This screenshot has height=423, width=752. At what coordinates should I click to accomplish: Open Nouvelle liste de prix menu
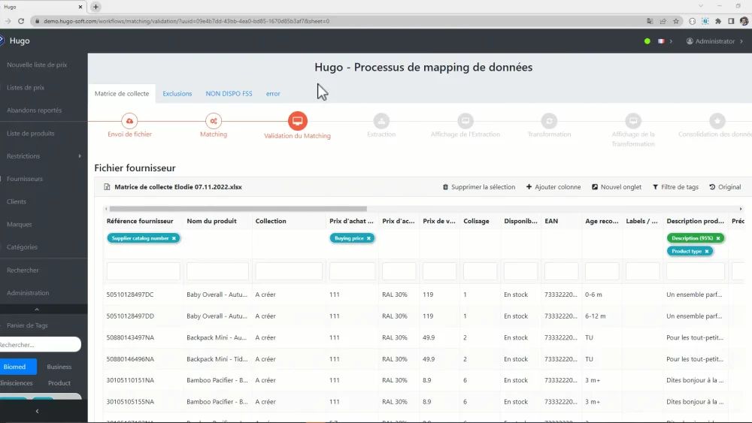(37, 65)
